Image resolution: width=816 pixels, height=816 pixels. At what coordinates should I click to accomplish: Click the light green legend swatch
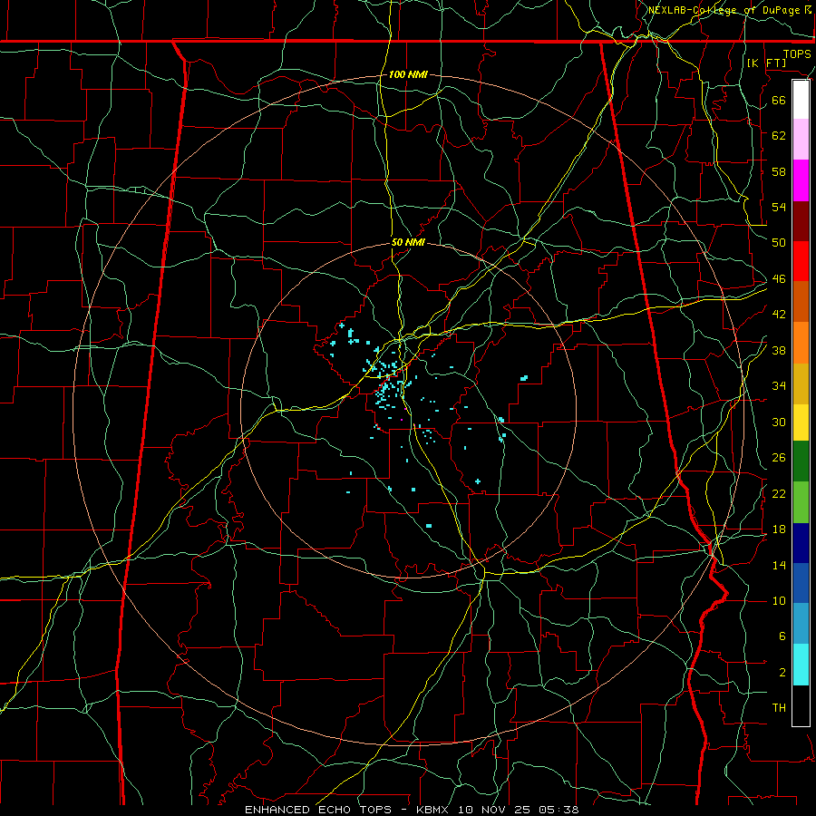tap(801, 502)
